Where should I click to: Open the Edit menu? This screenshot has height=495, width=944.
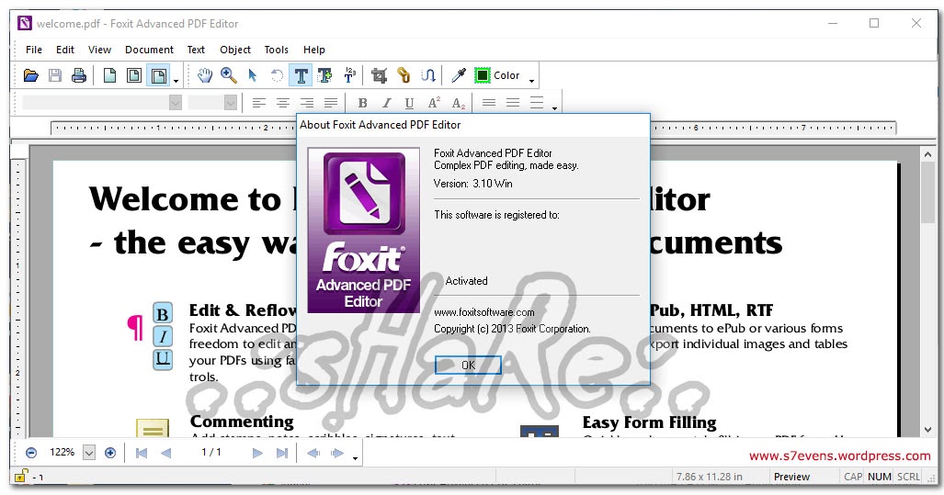[x=65, y=50]
